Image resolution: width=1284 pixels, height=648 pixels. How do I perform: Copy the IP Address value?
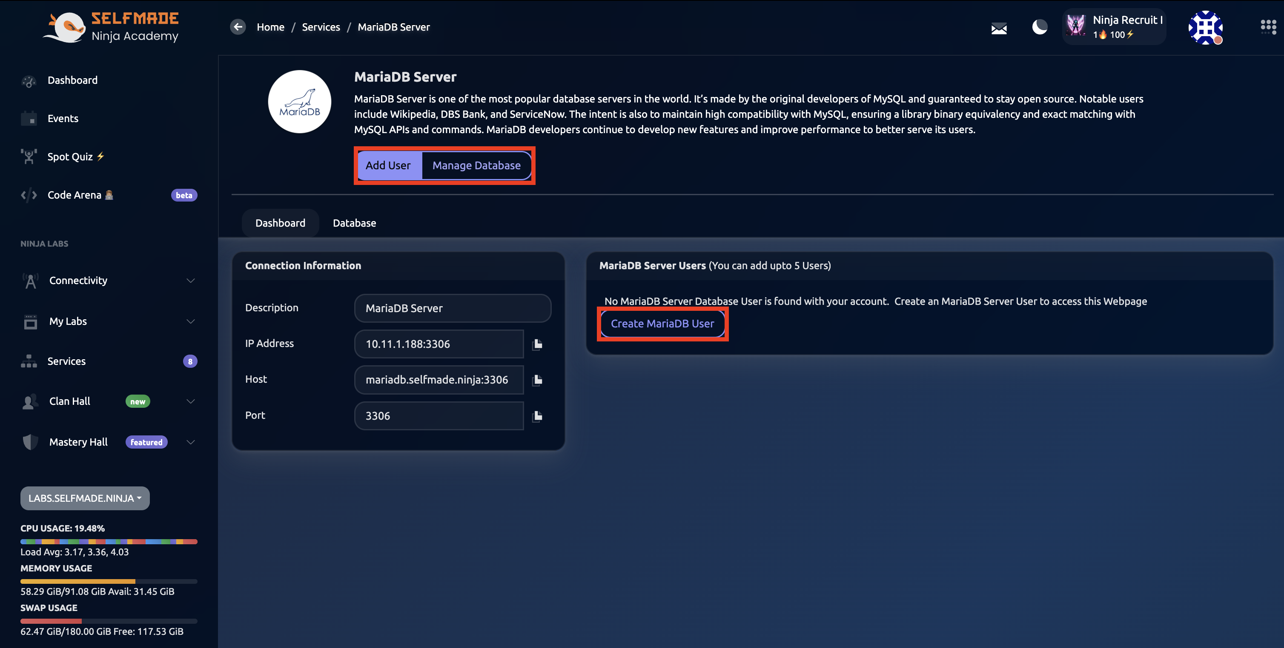[537, 344]
